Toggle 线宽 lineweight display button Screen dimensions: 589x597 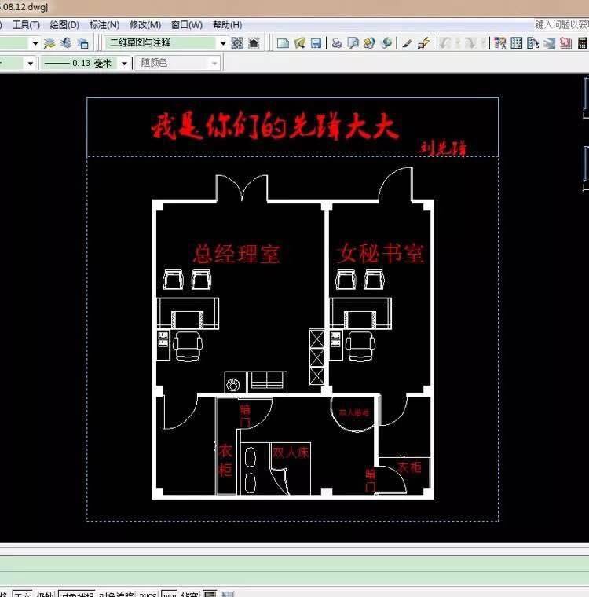(x=189, y=594)
